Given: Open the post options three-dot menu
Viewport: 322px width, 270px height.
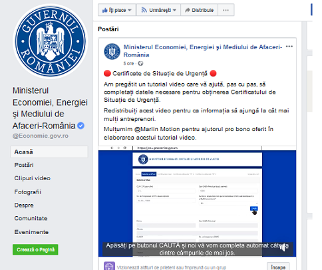Looking at the screenshot, I should click(289, 47).
